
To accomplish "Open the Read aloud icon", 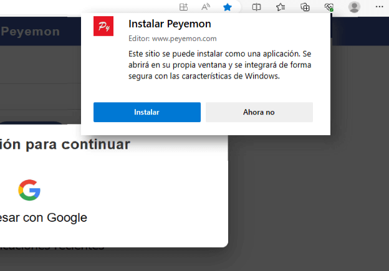I will pyautogui.click(x=206, y=7).
